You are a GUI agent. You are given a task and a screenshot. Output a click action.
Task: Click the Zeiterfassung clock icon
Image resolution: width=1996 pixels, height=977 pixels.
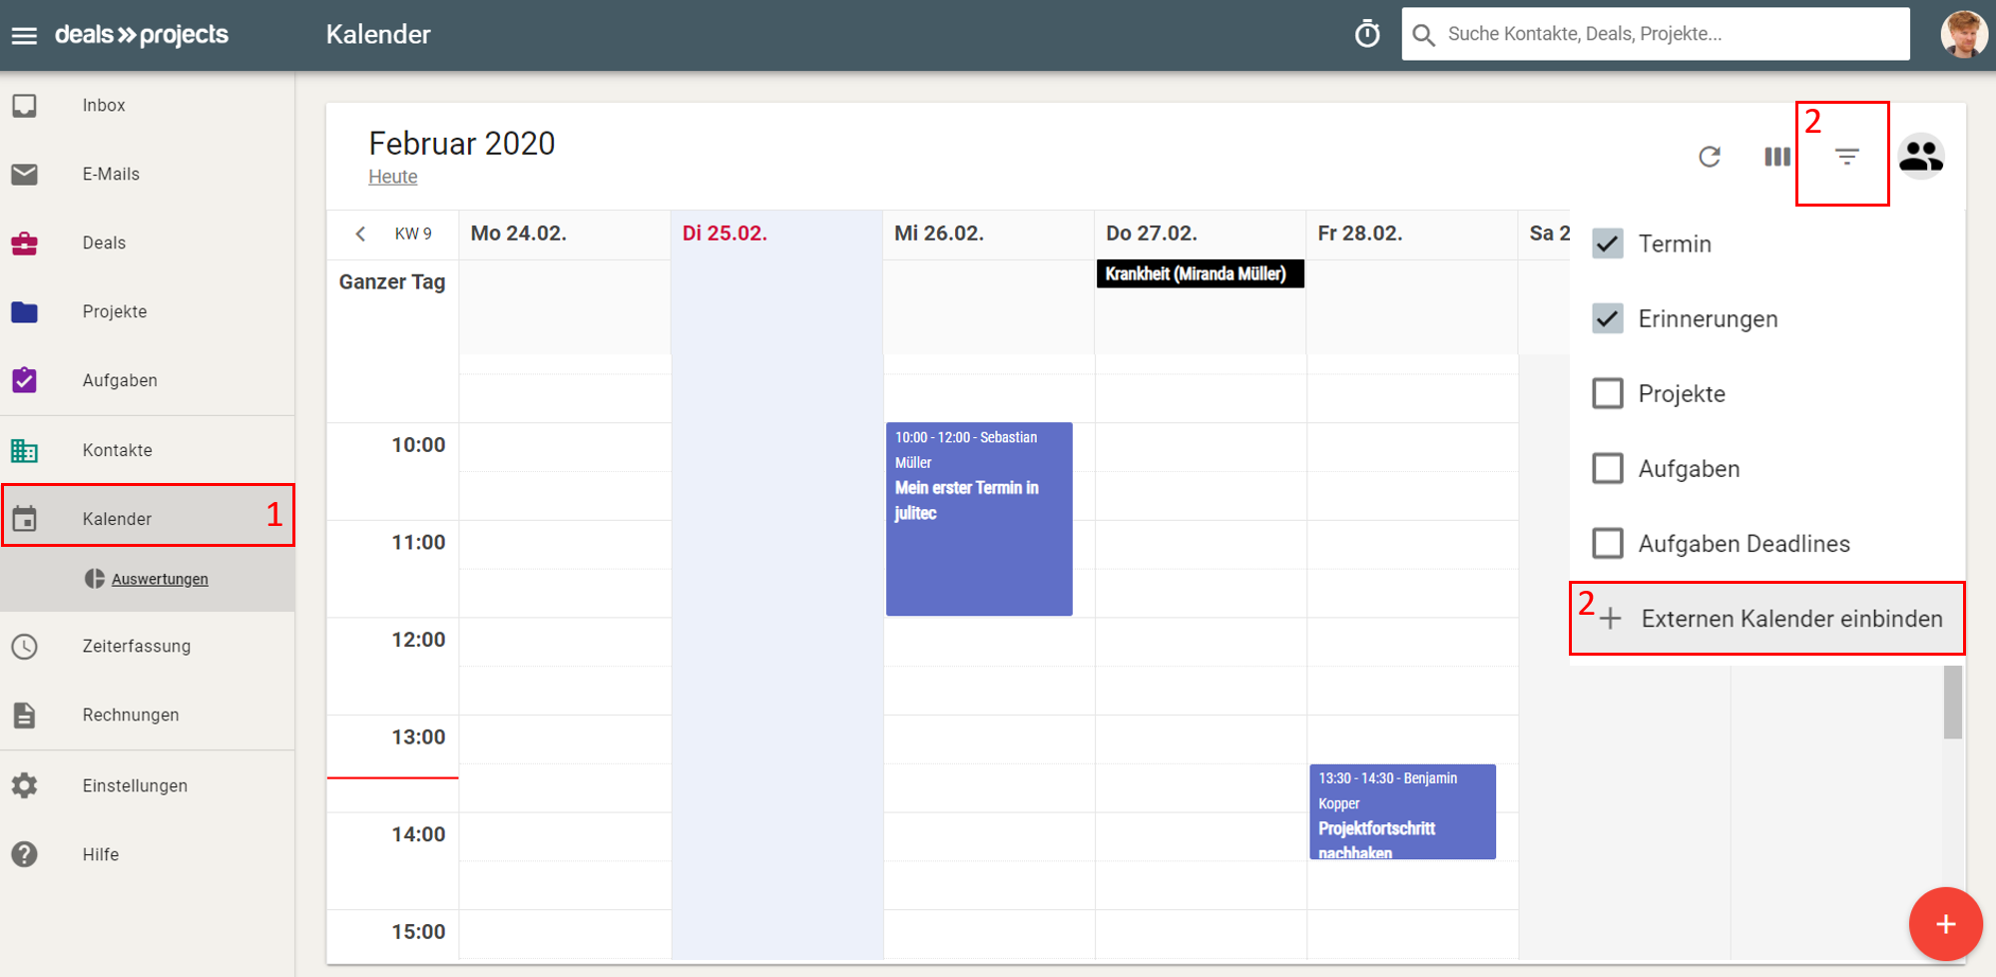coord(25,646)
